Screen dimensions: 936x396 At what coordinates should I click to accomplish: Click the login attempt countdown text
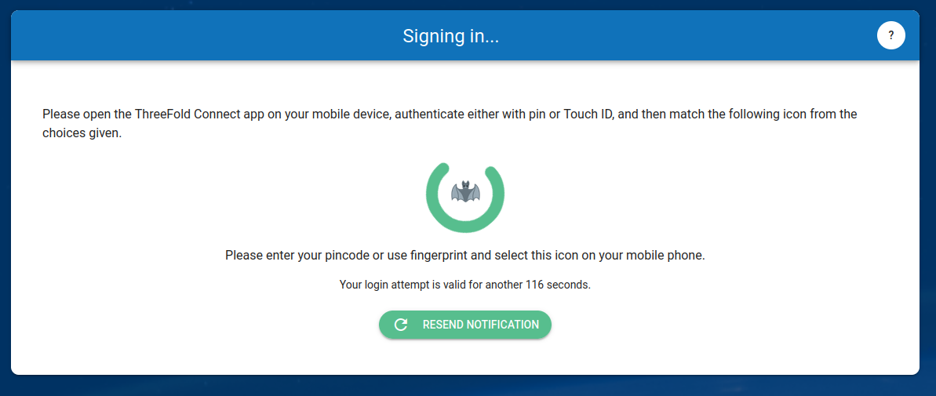coord(465,285)
